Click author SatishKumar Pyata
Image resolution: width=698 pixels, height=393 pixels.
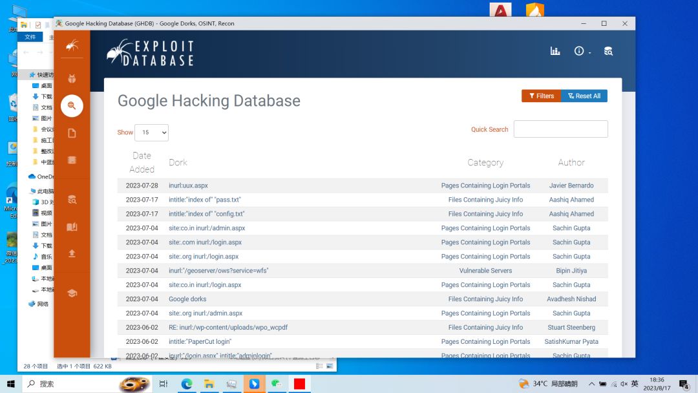click(571, 342)
